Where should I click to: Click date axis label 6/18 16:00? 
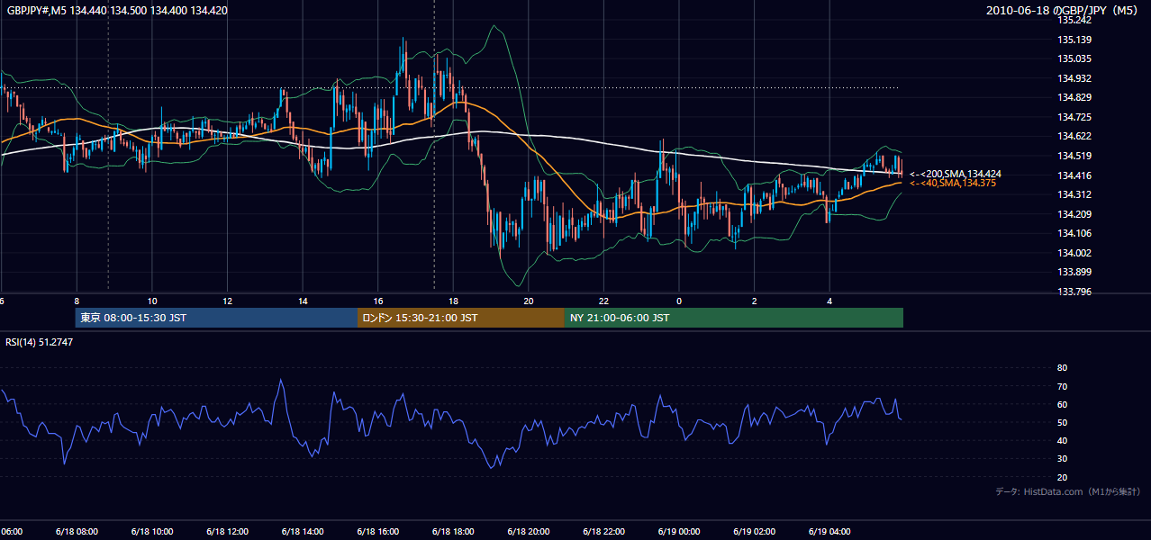[377, 531]
